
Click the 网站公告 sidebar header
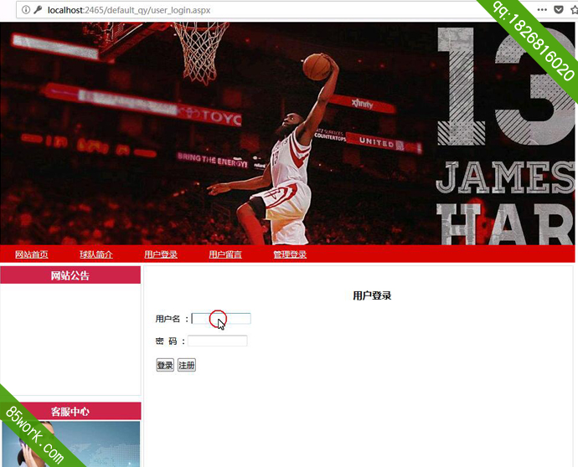(70, 275)
